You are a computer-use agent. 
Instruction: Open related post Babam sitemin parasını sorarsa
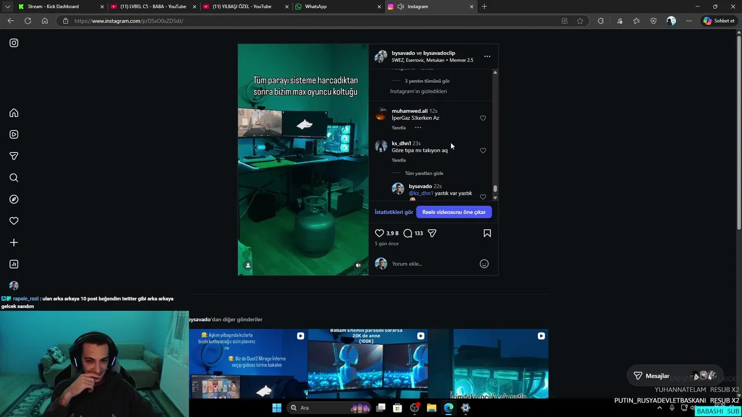point(368,364)
